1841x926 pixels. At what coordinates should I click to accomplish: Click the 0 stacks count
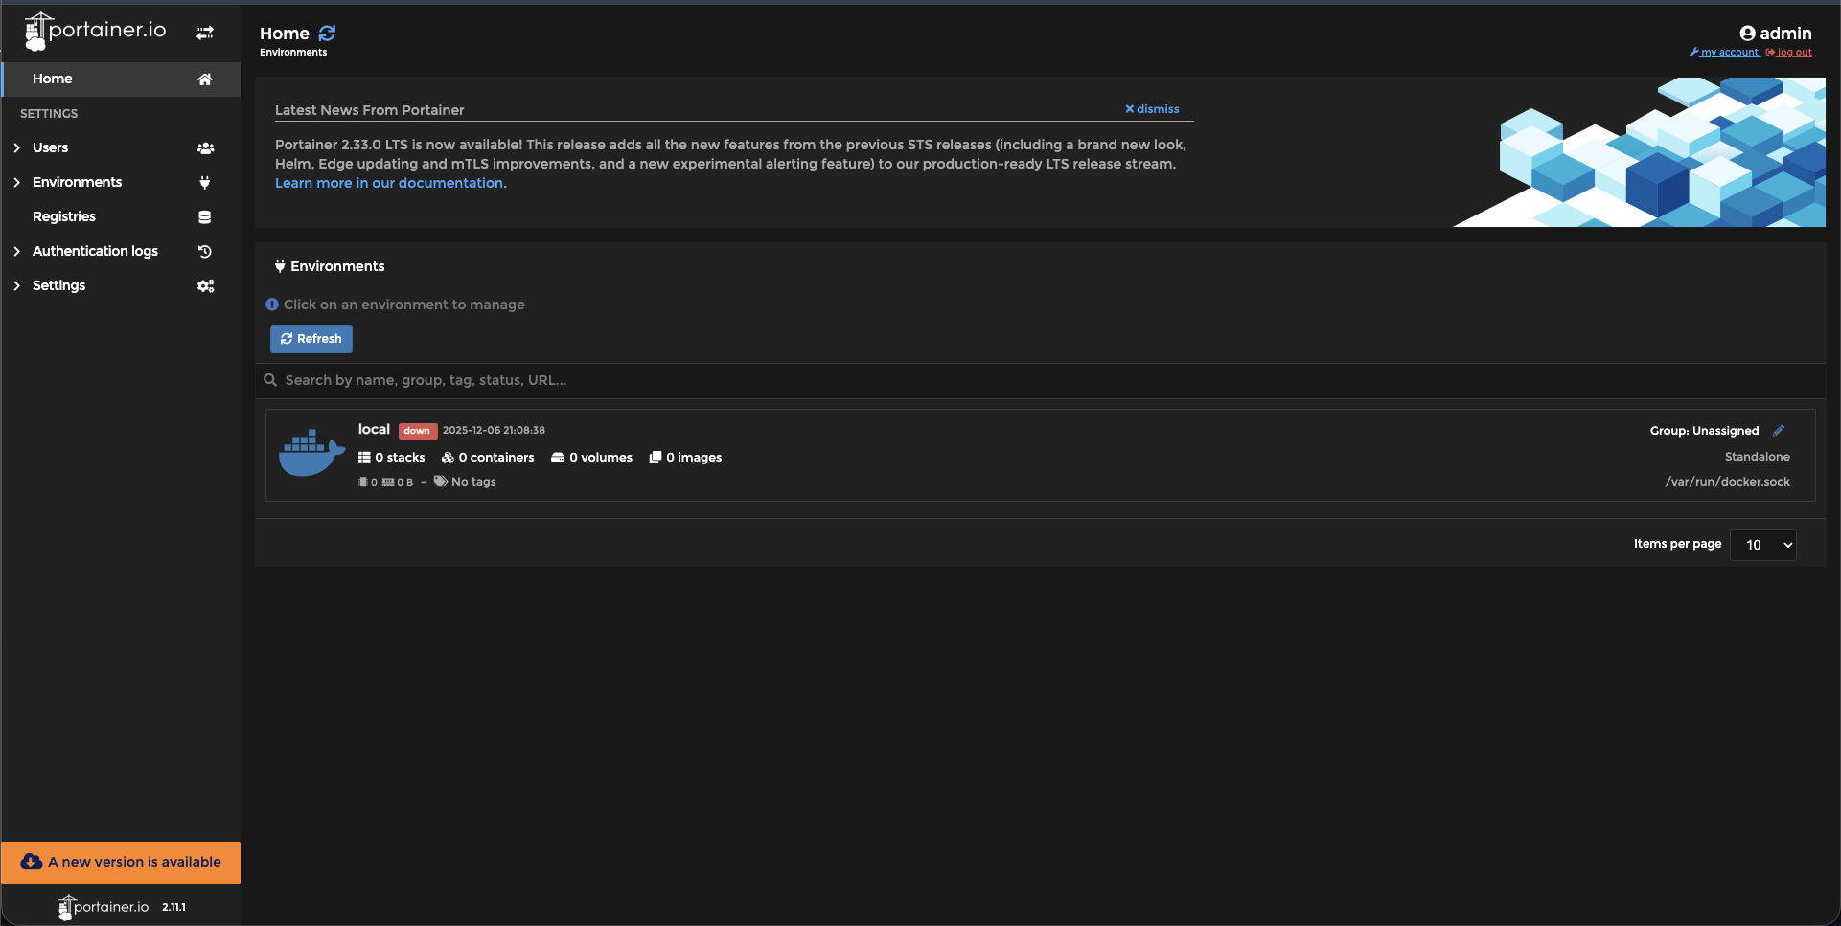coord(400,458)
